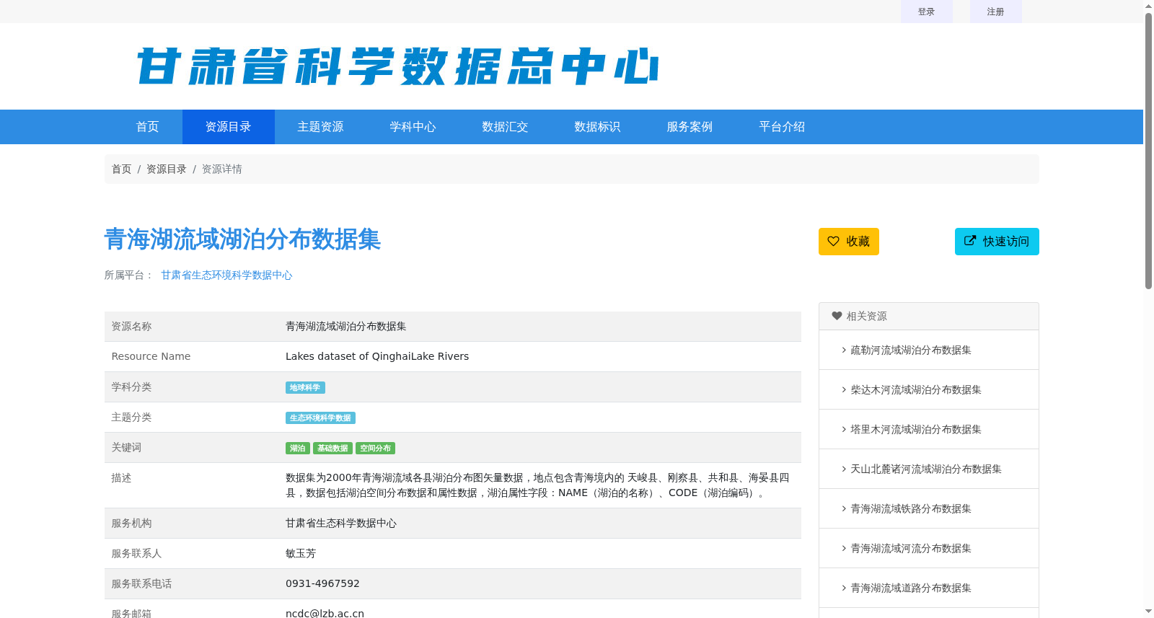
Task: Click the external-link icon in 快速访问 button
Action: pyautogui.click(x=970, y=241)
